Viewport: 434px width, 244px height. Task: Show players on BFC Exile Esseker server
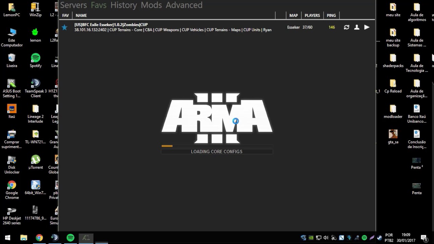point(357,27)
